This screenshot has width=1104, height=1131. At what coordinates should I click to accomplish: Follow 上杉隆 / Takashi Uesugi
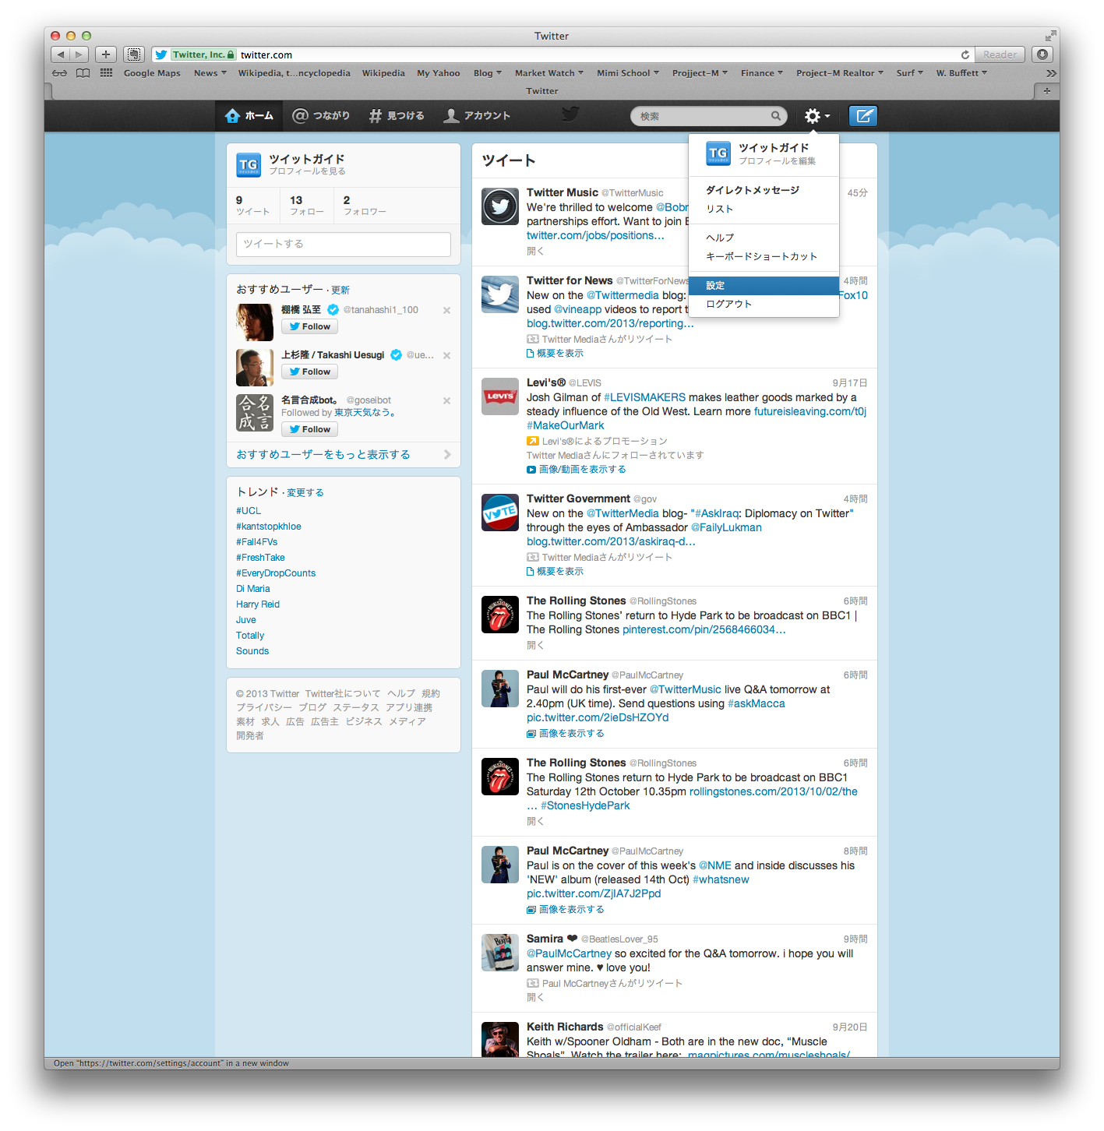tap(309, 372)
